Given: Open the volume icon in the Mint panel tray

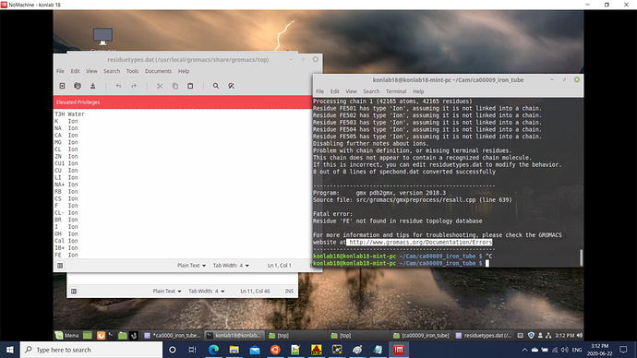Looking at the screenshot, I should [580, 335].
